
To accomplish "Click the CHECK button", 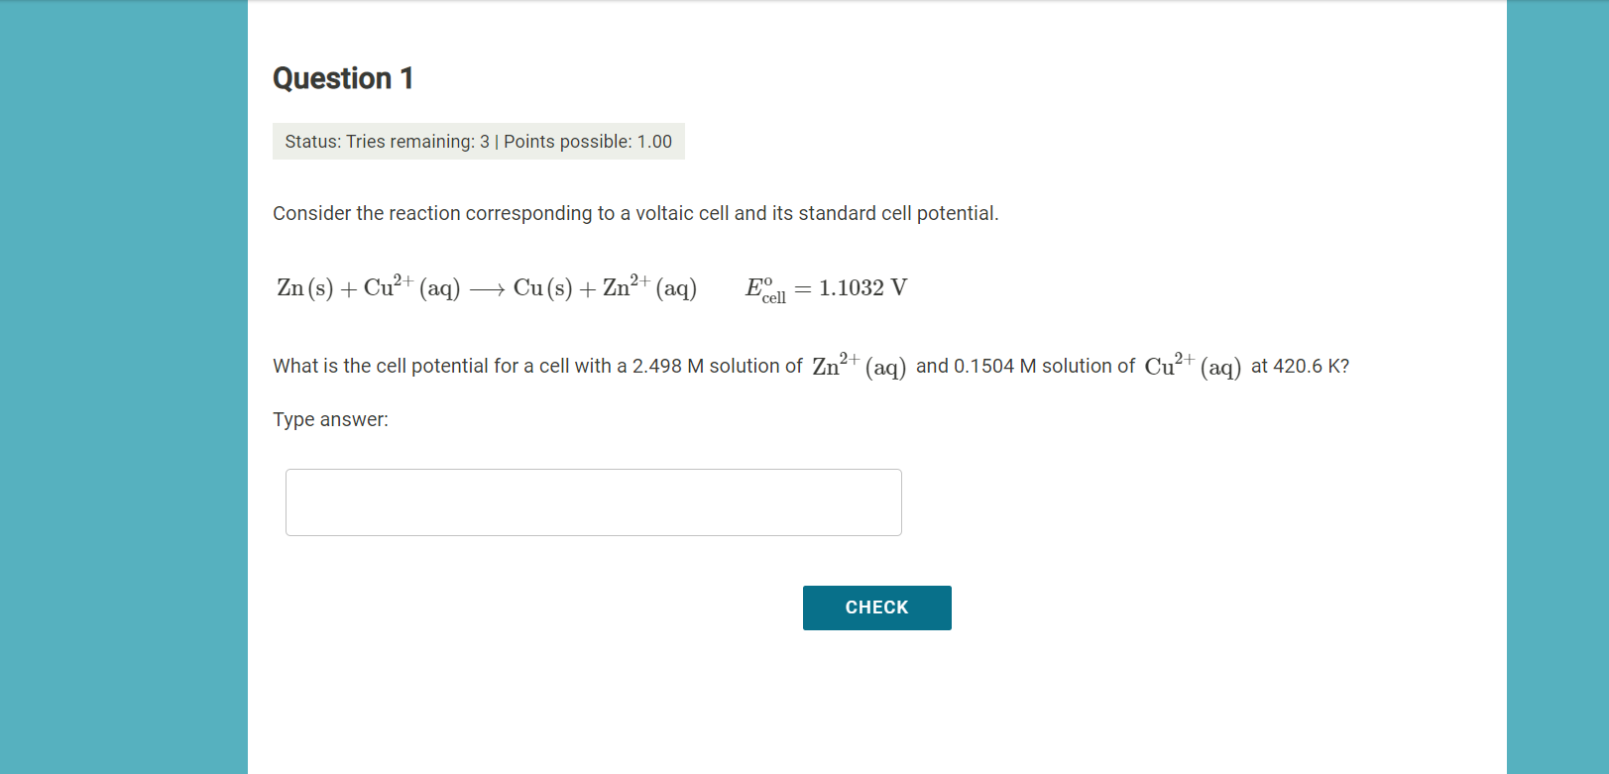I will (876, 608).
